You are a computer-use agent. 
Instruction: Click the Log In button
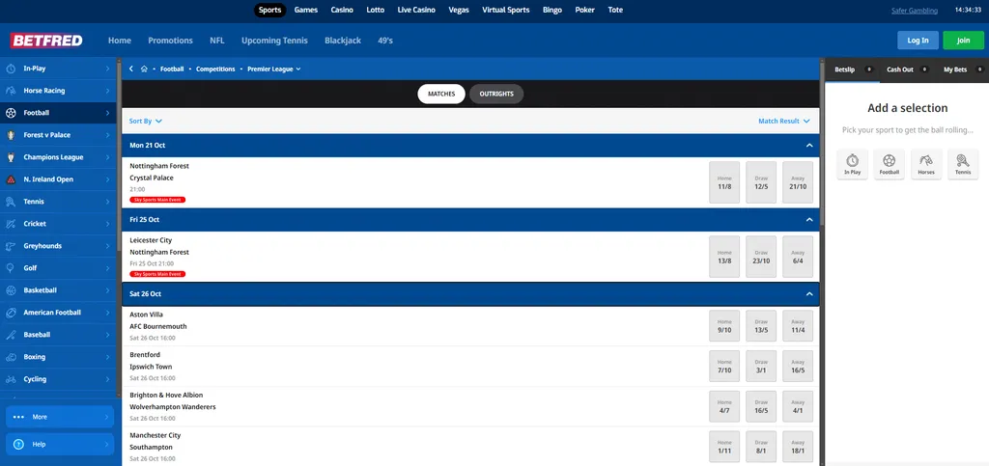(x=918, y=41)
